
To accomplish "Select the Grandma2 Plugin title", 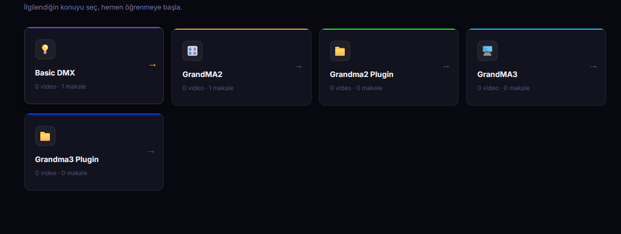I will click(x=361, y=74).
